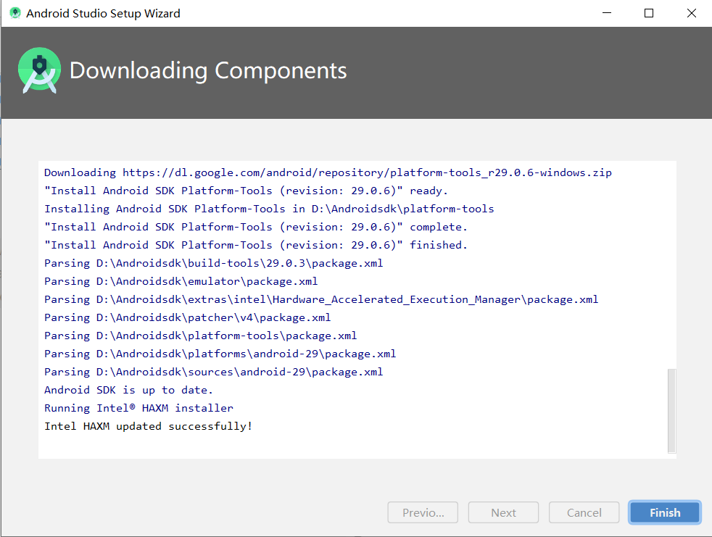This screenshot has width=712, height=537.
Task: Click the sources\android-29 parsing line
Action: pos(213,372)
